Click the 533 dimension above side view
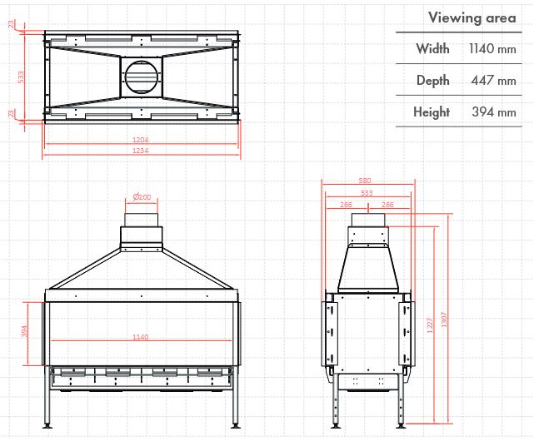 tap(367, 192)
